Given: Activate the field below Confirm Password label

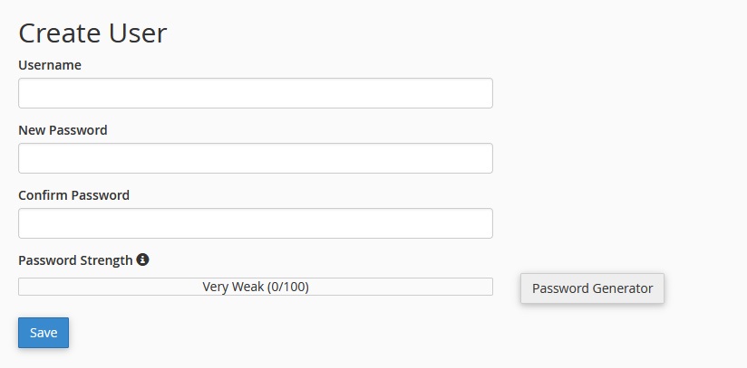Looking at the screenshot, I should pos(256,223).
